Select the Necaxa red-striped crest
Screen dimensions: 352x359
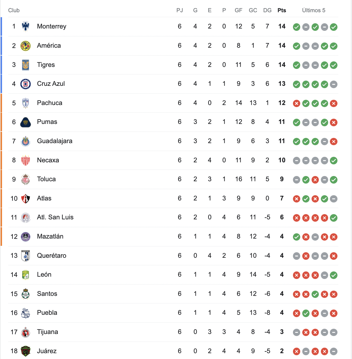pos(26,160)
